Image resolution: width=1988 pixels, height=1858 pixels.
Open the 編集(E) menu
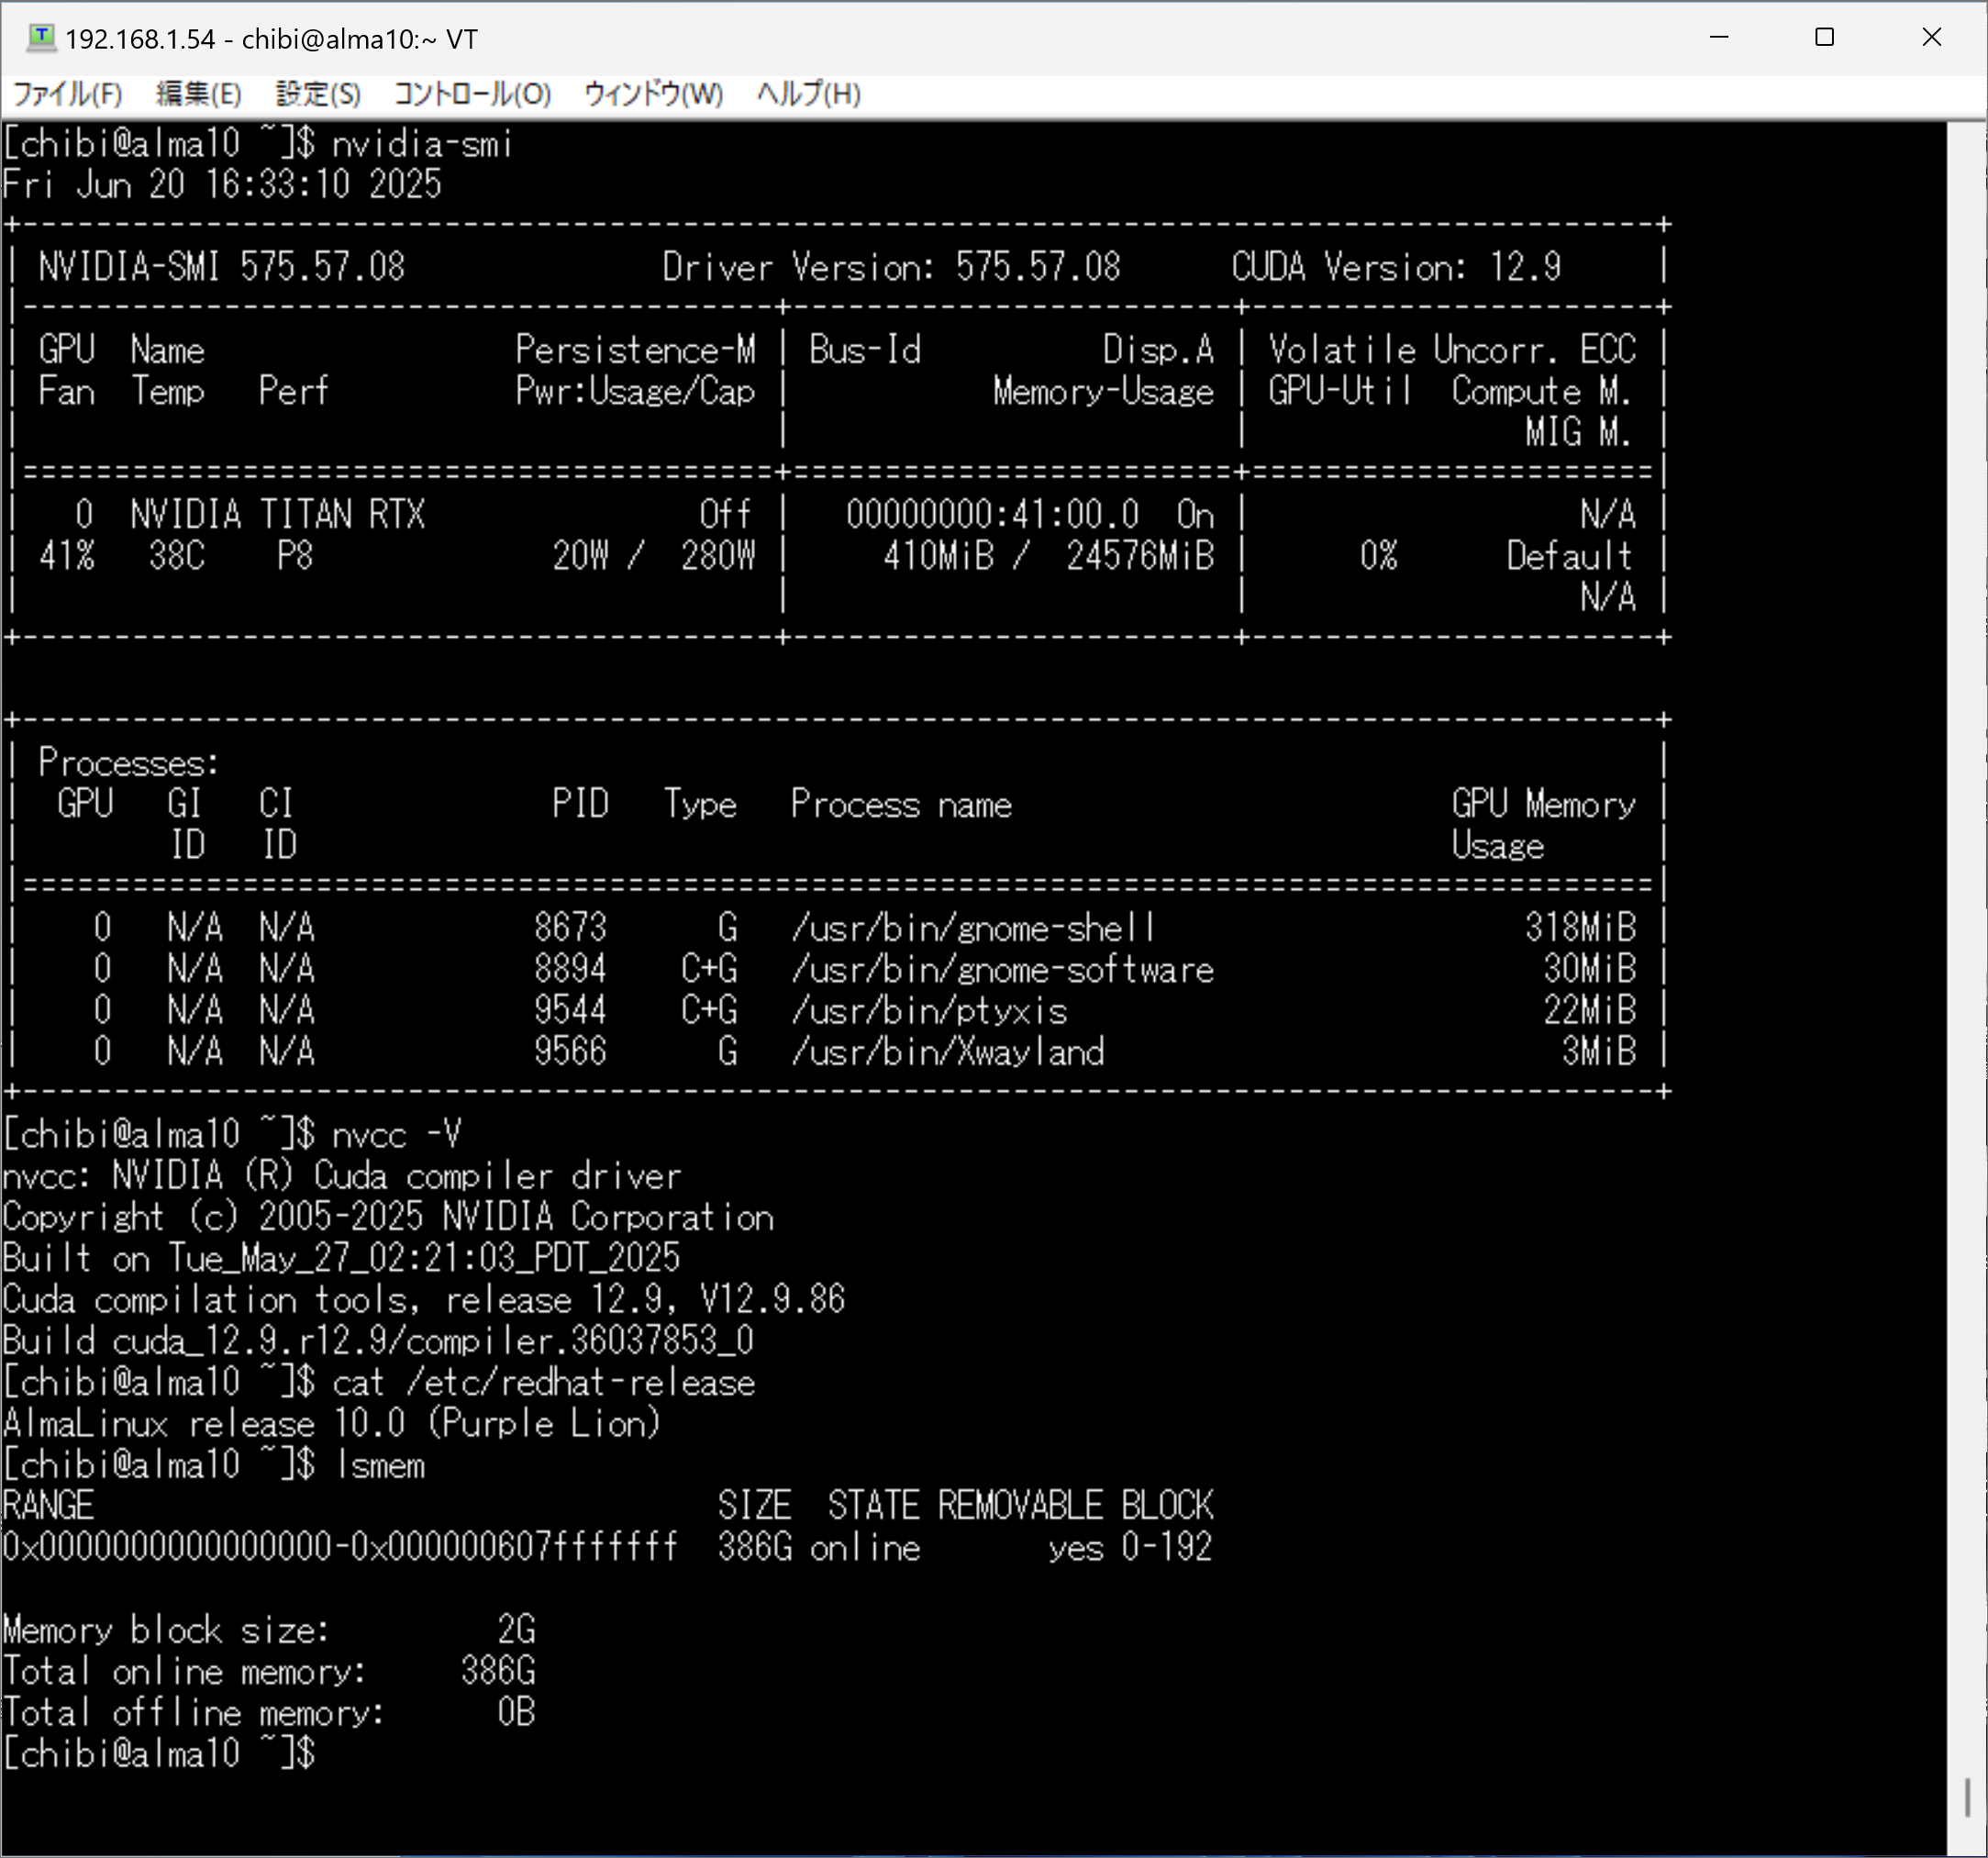click(198, 94)
